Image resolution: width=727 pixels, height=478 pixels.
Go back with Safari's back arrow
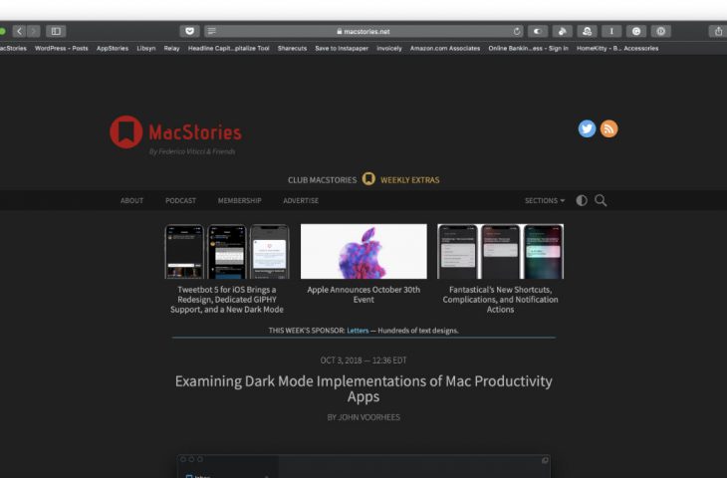19,31
